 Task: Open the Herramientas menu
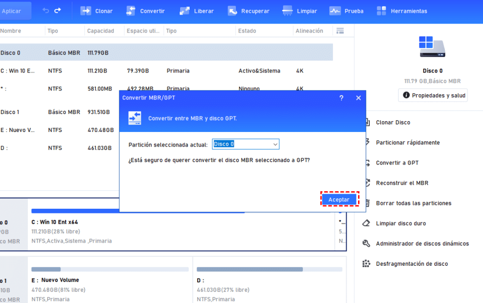(x=402, y=11)
